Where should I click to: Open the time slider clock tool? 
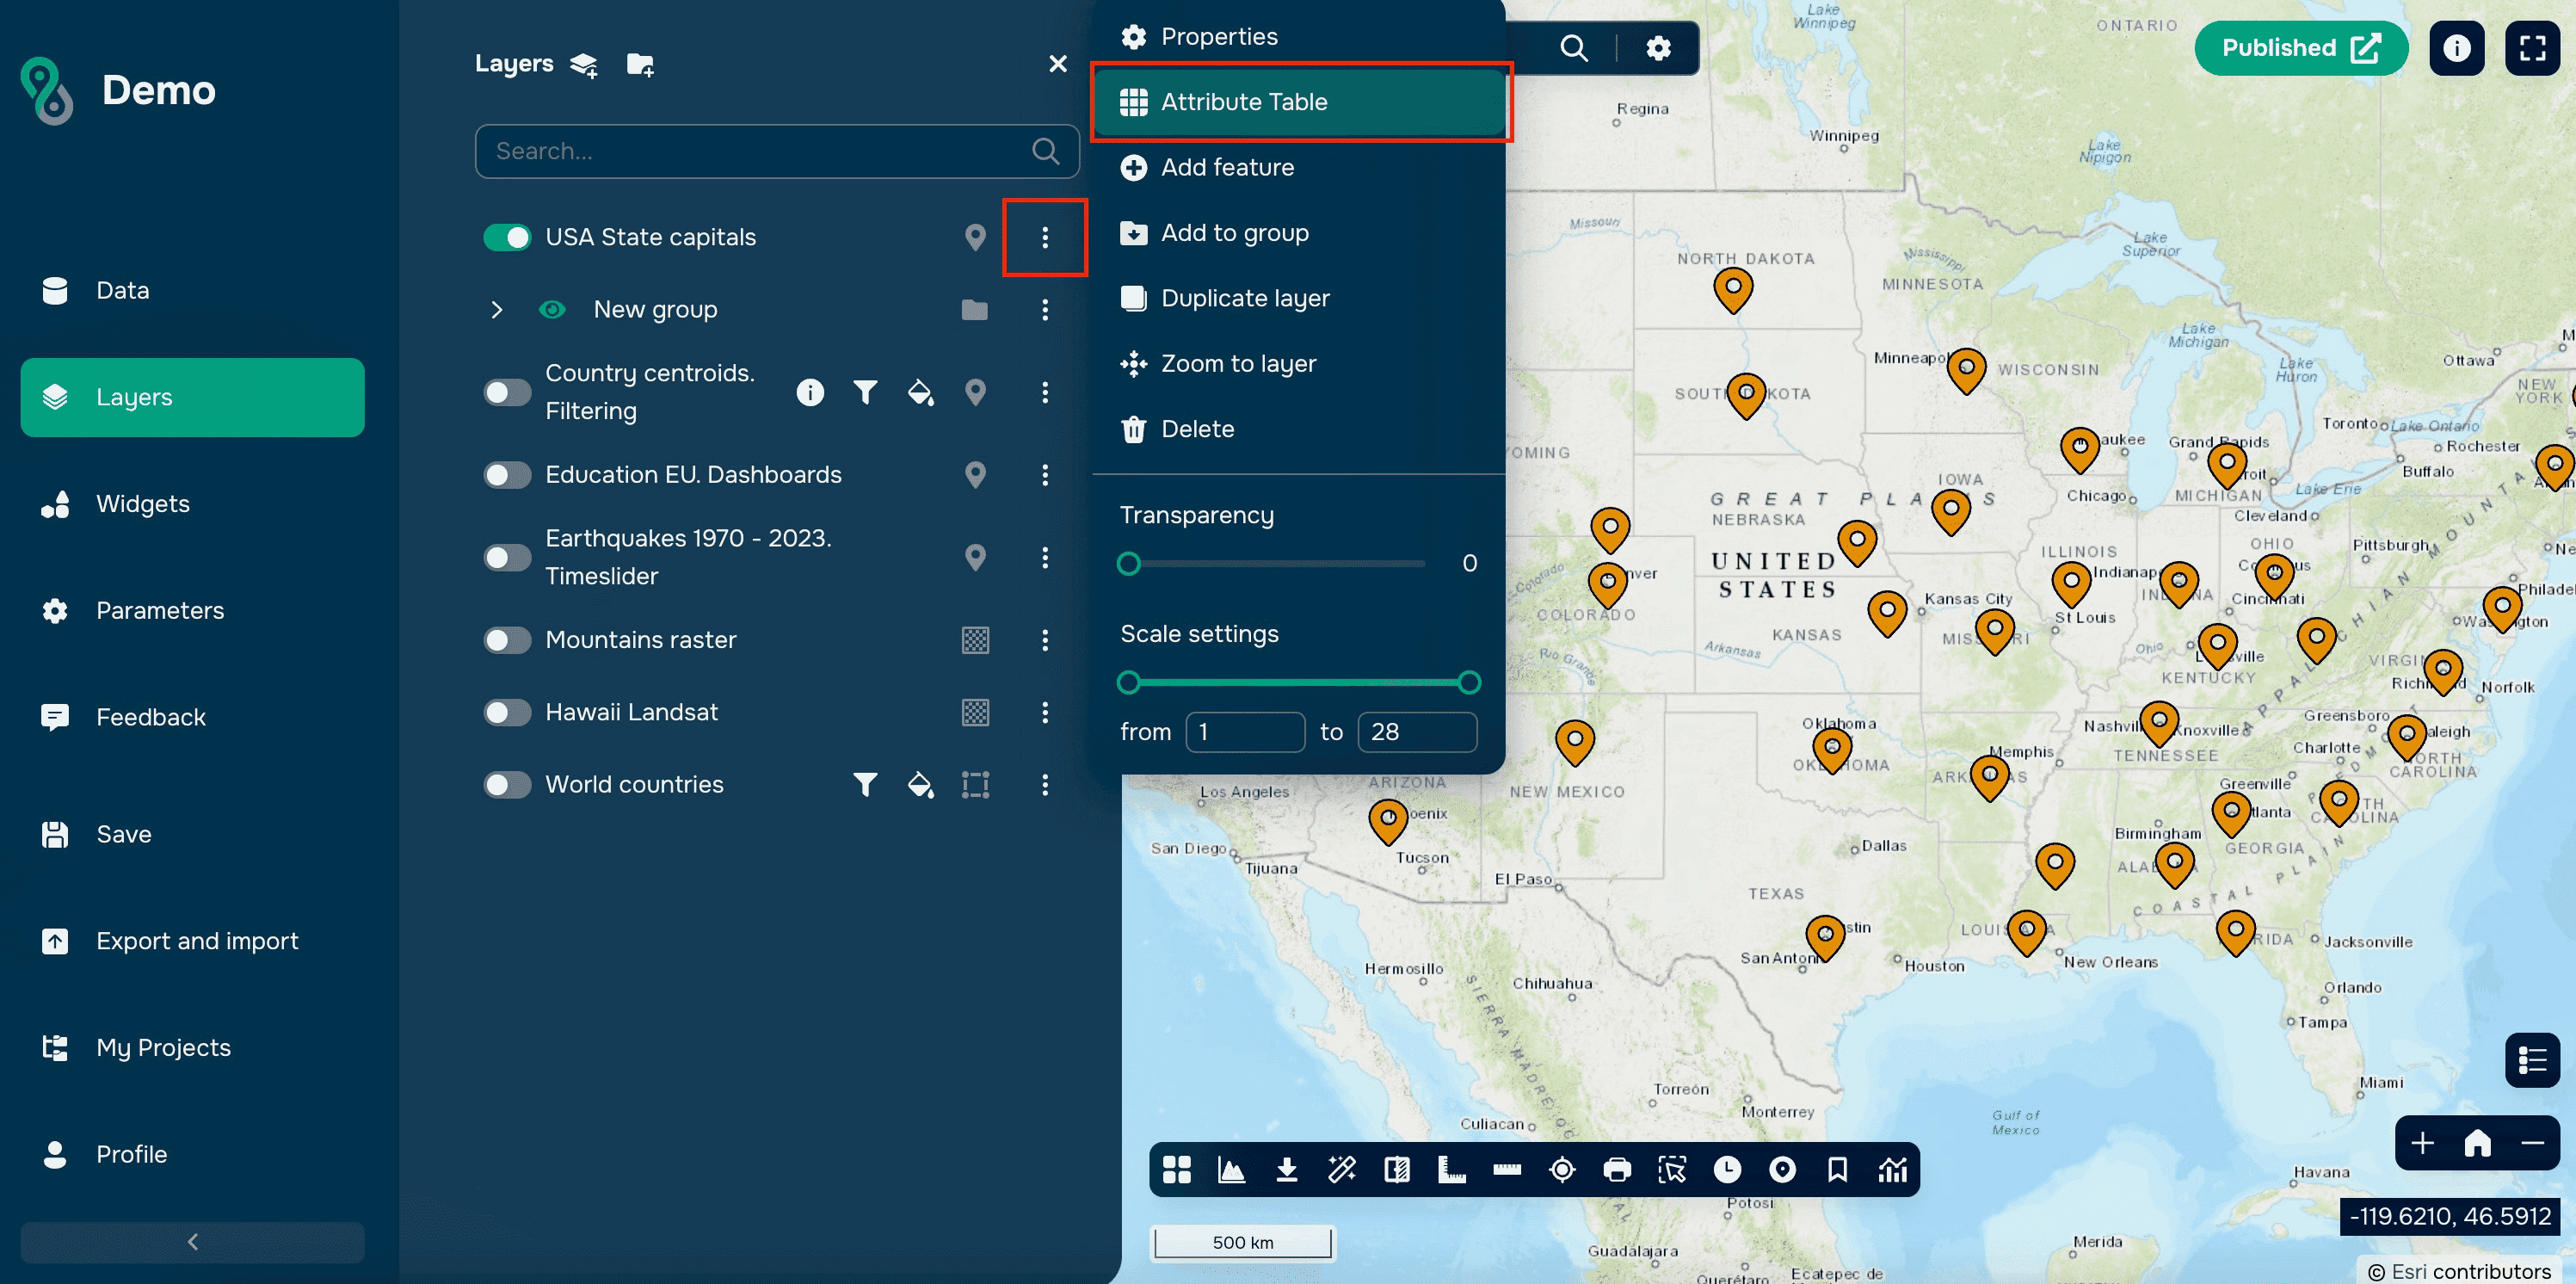pyautogui.click(x=1727, y=1169)
